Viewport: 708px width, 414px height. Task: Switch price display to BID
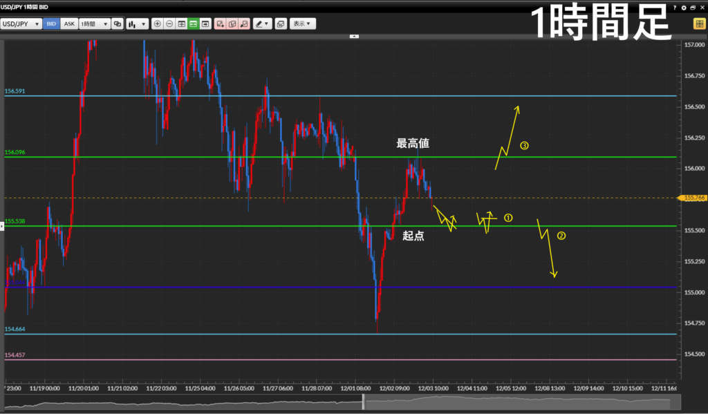(x=51, y=23)
